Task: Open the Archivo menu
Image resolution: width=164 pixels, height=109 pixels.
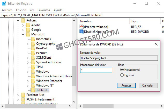Action: point(7,10)
